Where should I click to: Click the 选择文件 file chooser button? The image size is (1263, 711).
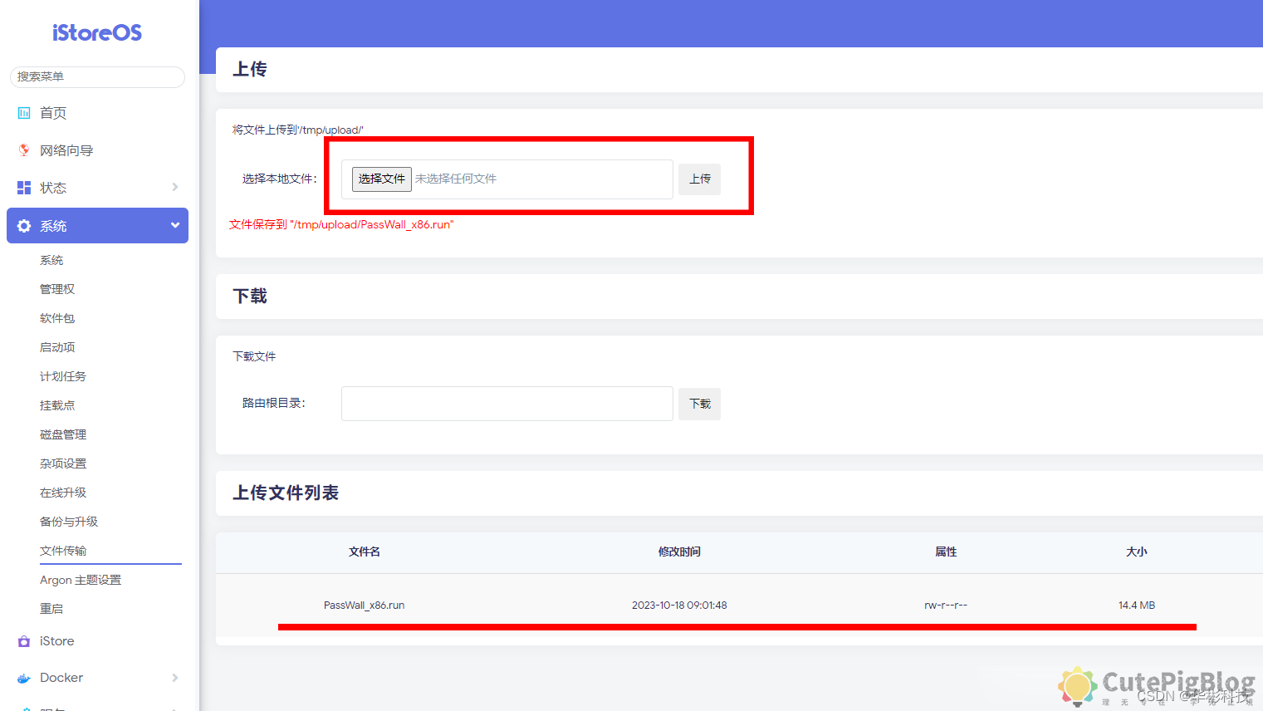[381, 179]
